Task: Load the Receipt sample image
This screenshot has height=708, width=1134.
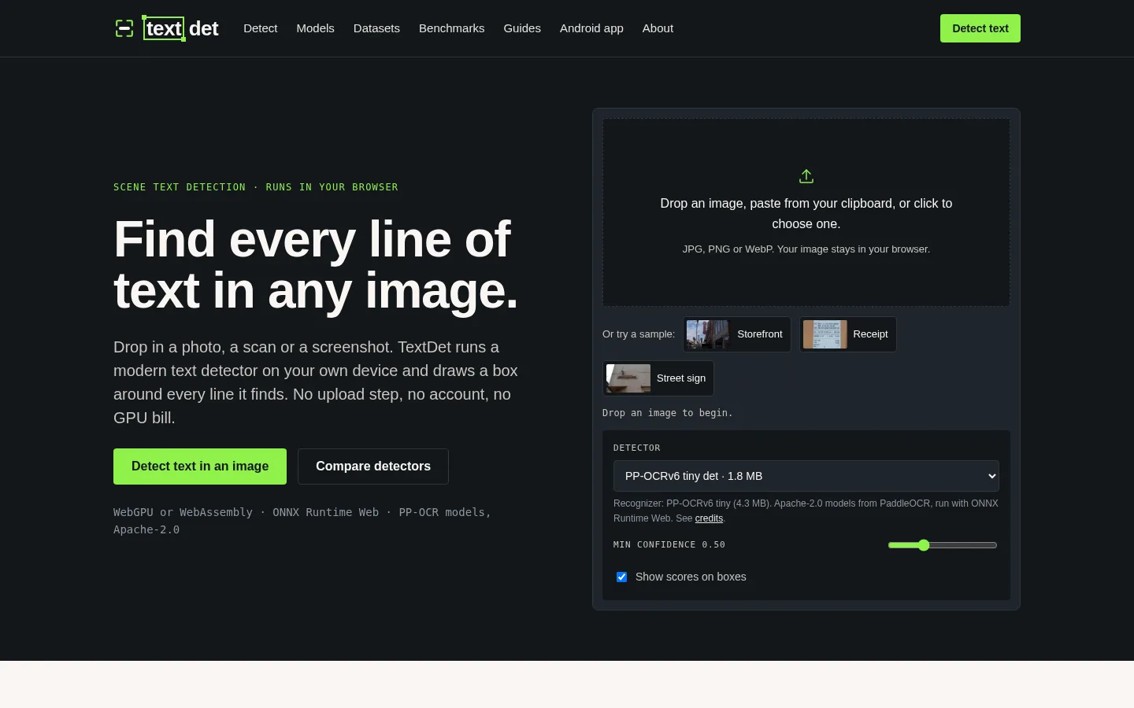Action: (848, 334)
